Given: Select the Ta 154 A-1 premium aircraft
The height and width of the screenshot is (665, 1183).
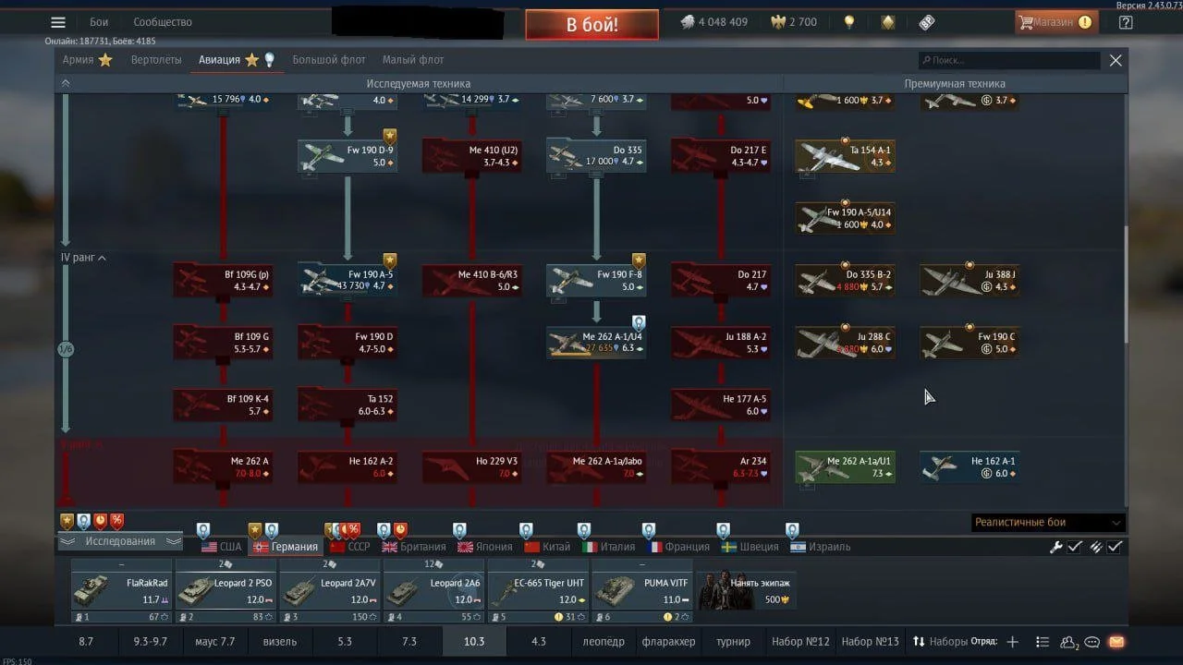Looking at the screenshot, I should coord(845,156).
